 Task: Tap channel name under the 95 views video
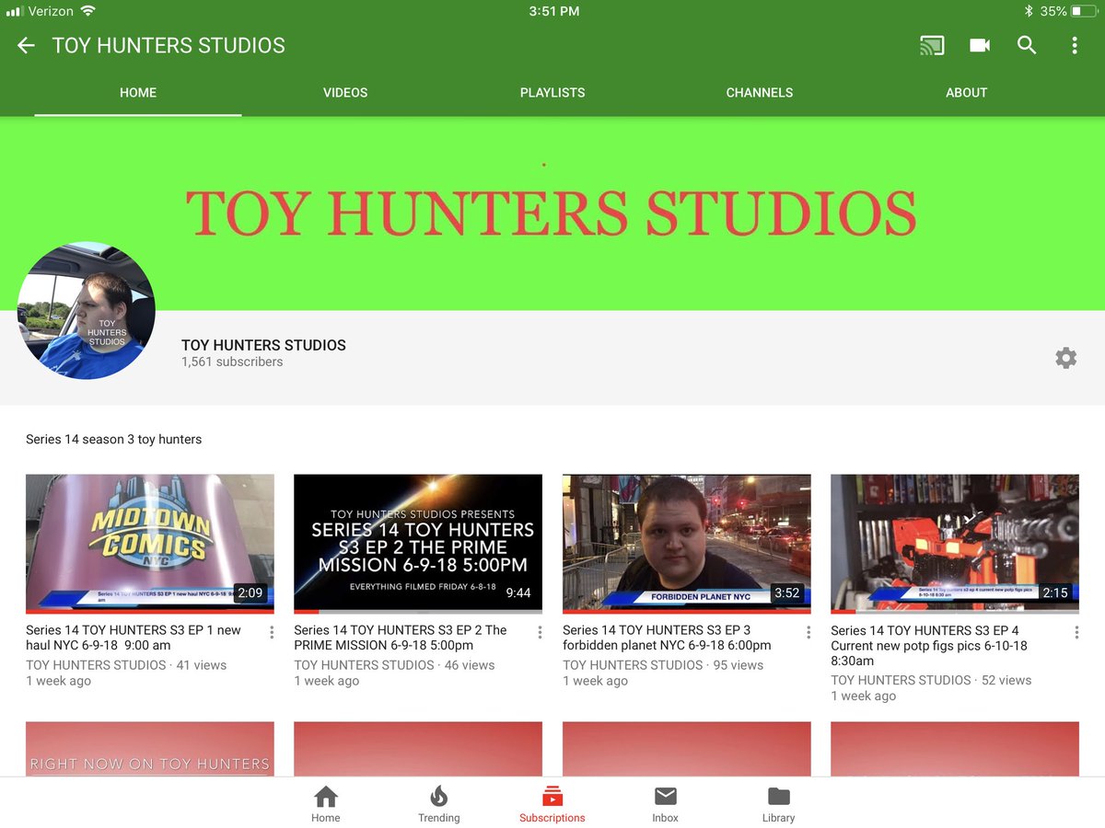click(633, 665)
